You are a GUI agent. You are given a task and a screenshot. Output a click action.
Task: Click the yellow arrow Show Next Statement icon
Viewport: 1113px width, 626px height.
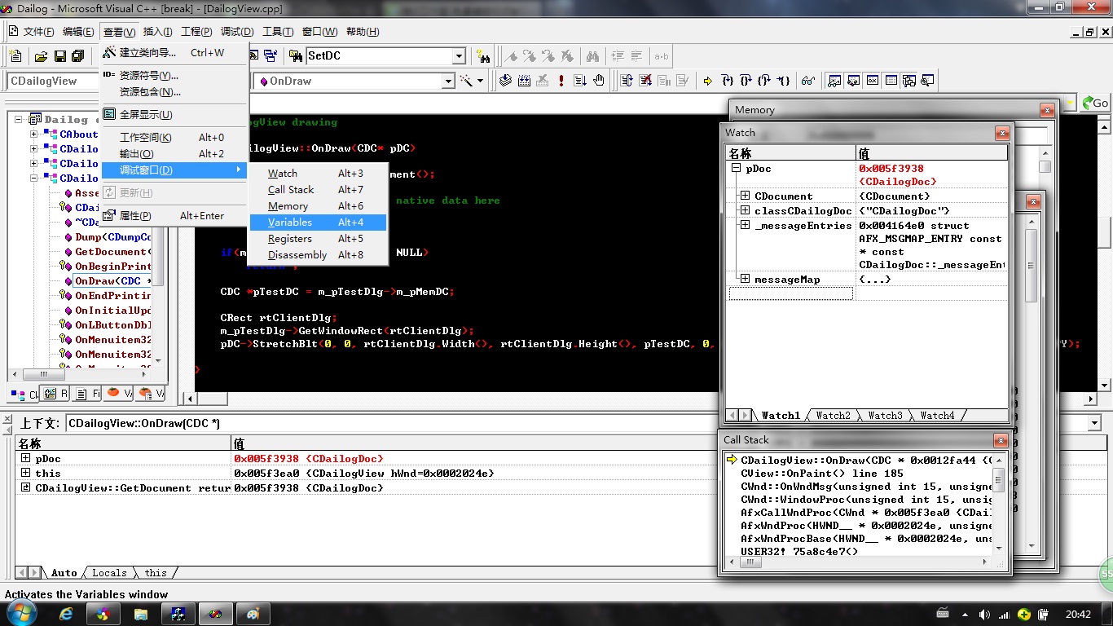(707, 81)
